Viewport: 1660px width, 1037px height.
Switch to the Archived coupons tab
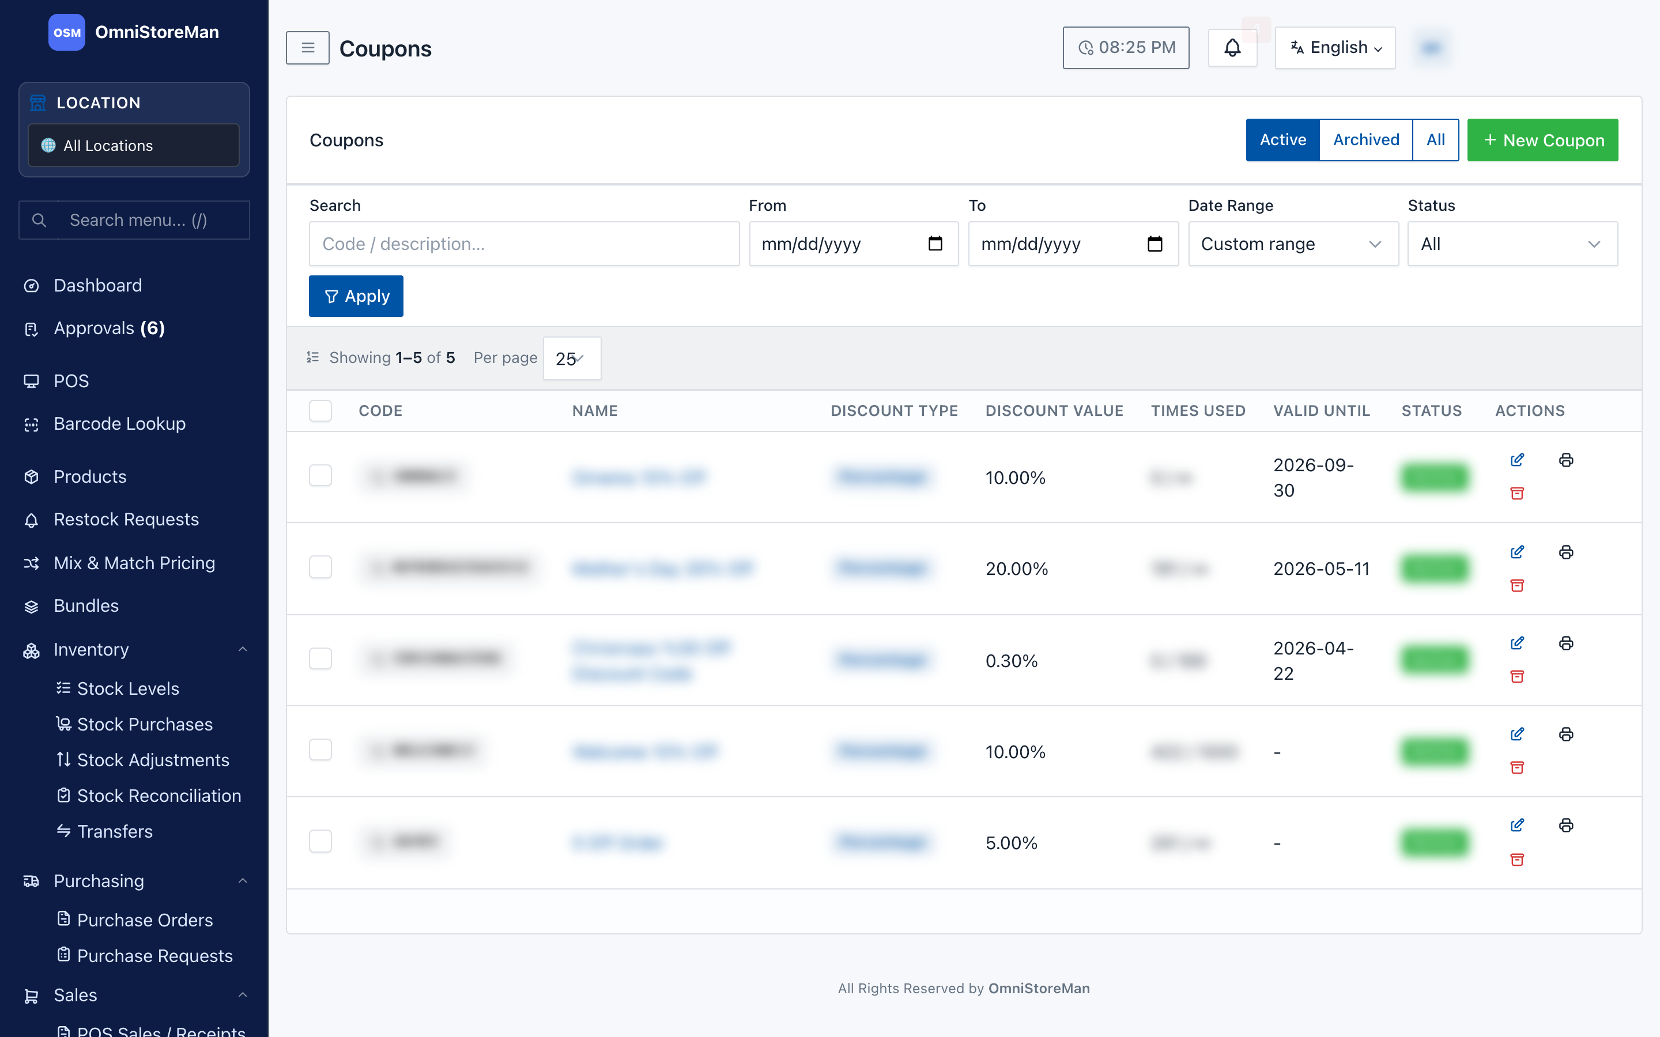tap(1365, 140)
